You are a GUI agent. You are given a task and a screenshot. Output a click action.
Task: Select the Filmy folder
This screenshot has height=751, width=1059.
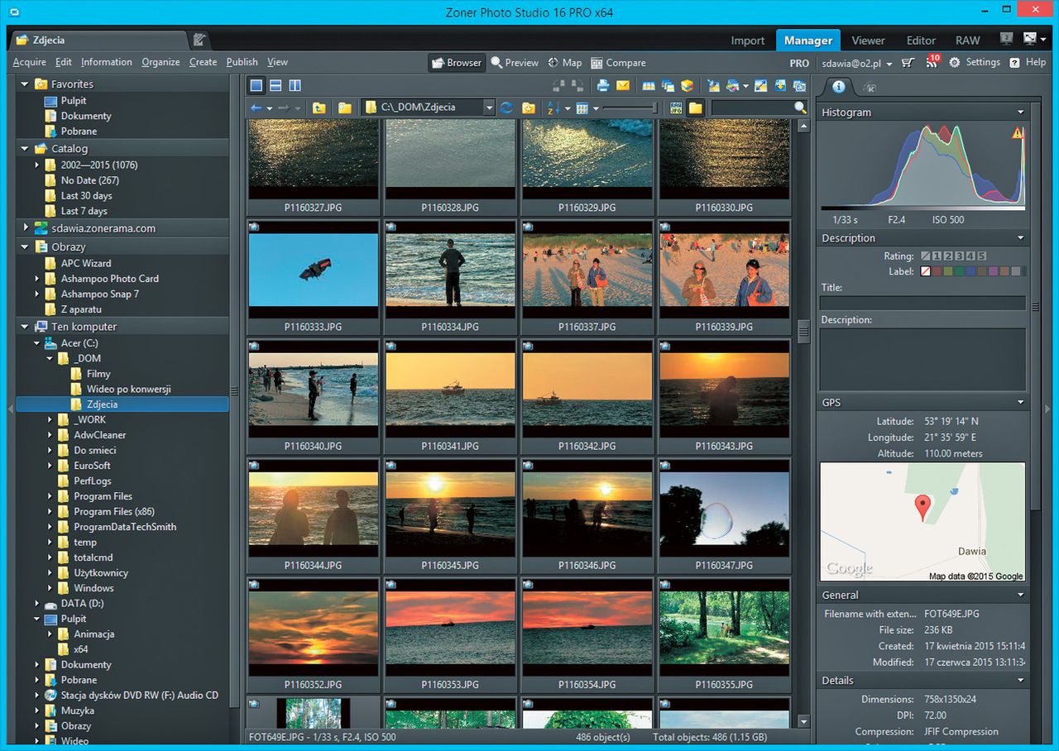click(98, 374)
